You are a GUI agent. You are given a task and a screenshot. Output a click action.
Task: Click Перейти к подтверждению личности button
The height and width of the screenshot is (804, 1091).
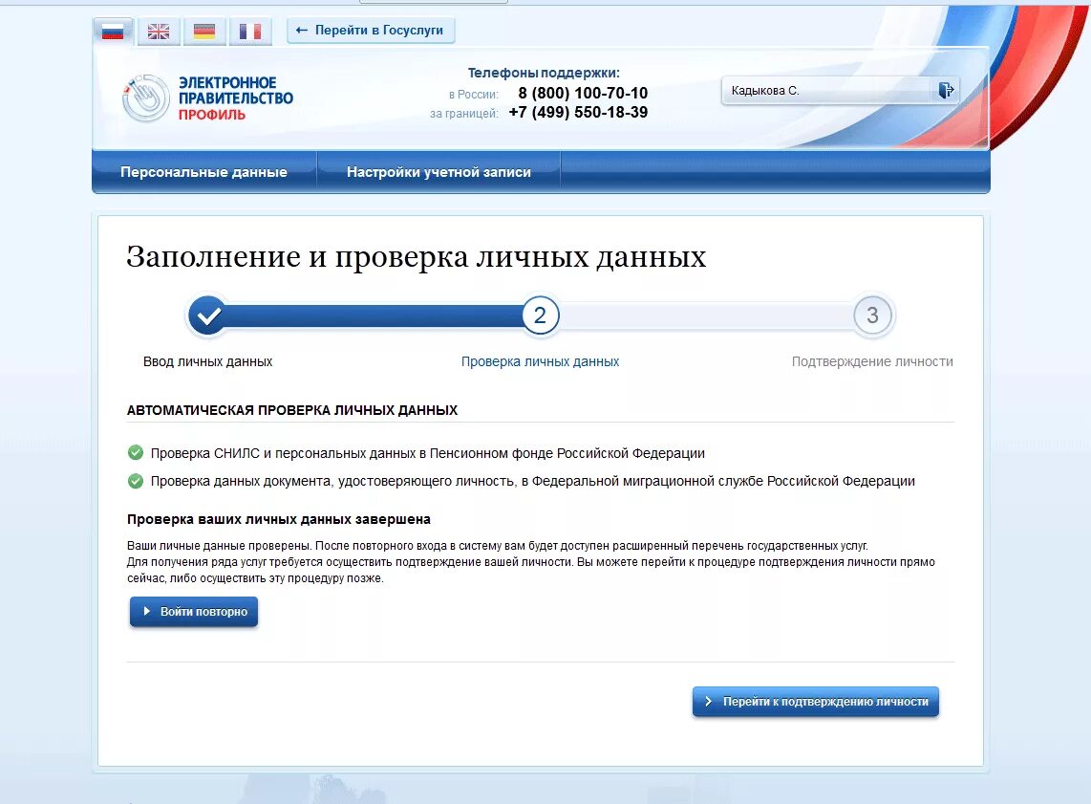click(x=815, y=701)
